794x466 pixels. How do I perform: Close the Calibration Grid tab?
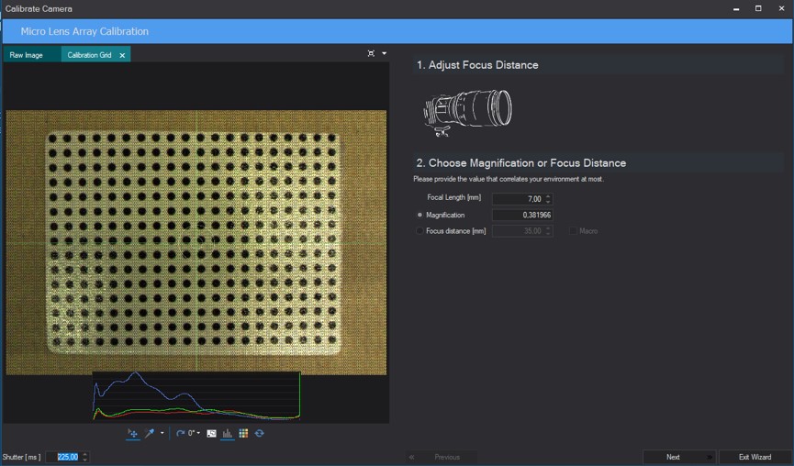pos(122,55)
